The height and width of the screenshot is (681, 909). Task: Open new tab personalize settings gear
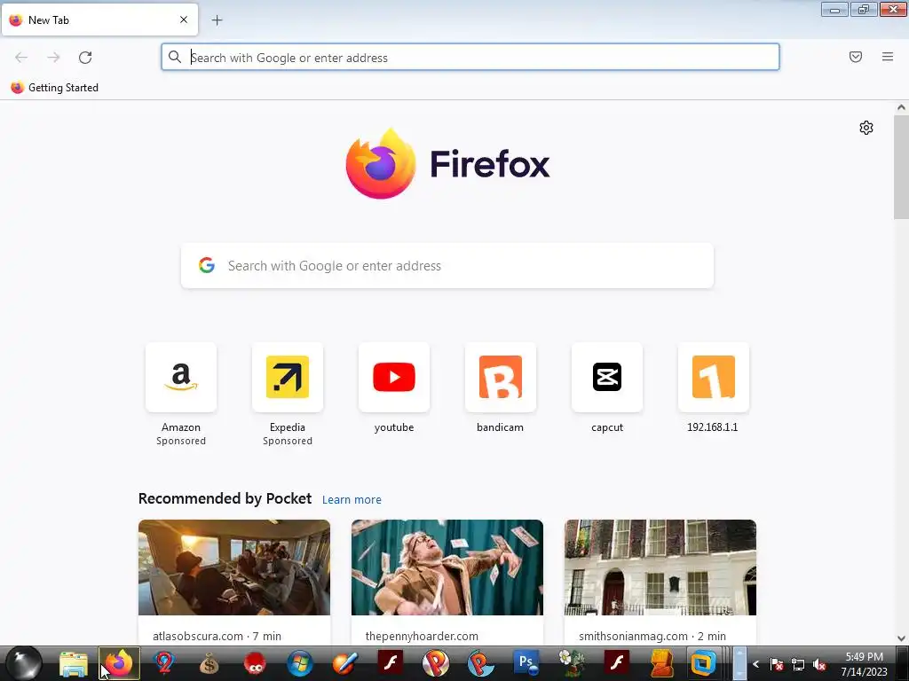pos(866,128)
